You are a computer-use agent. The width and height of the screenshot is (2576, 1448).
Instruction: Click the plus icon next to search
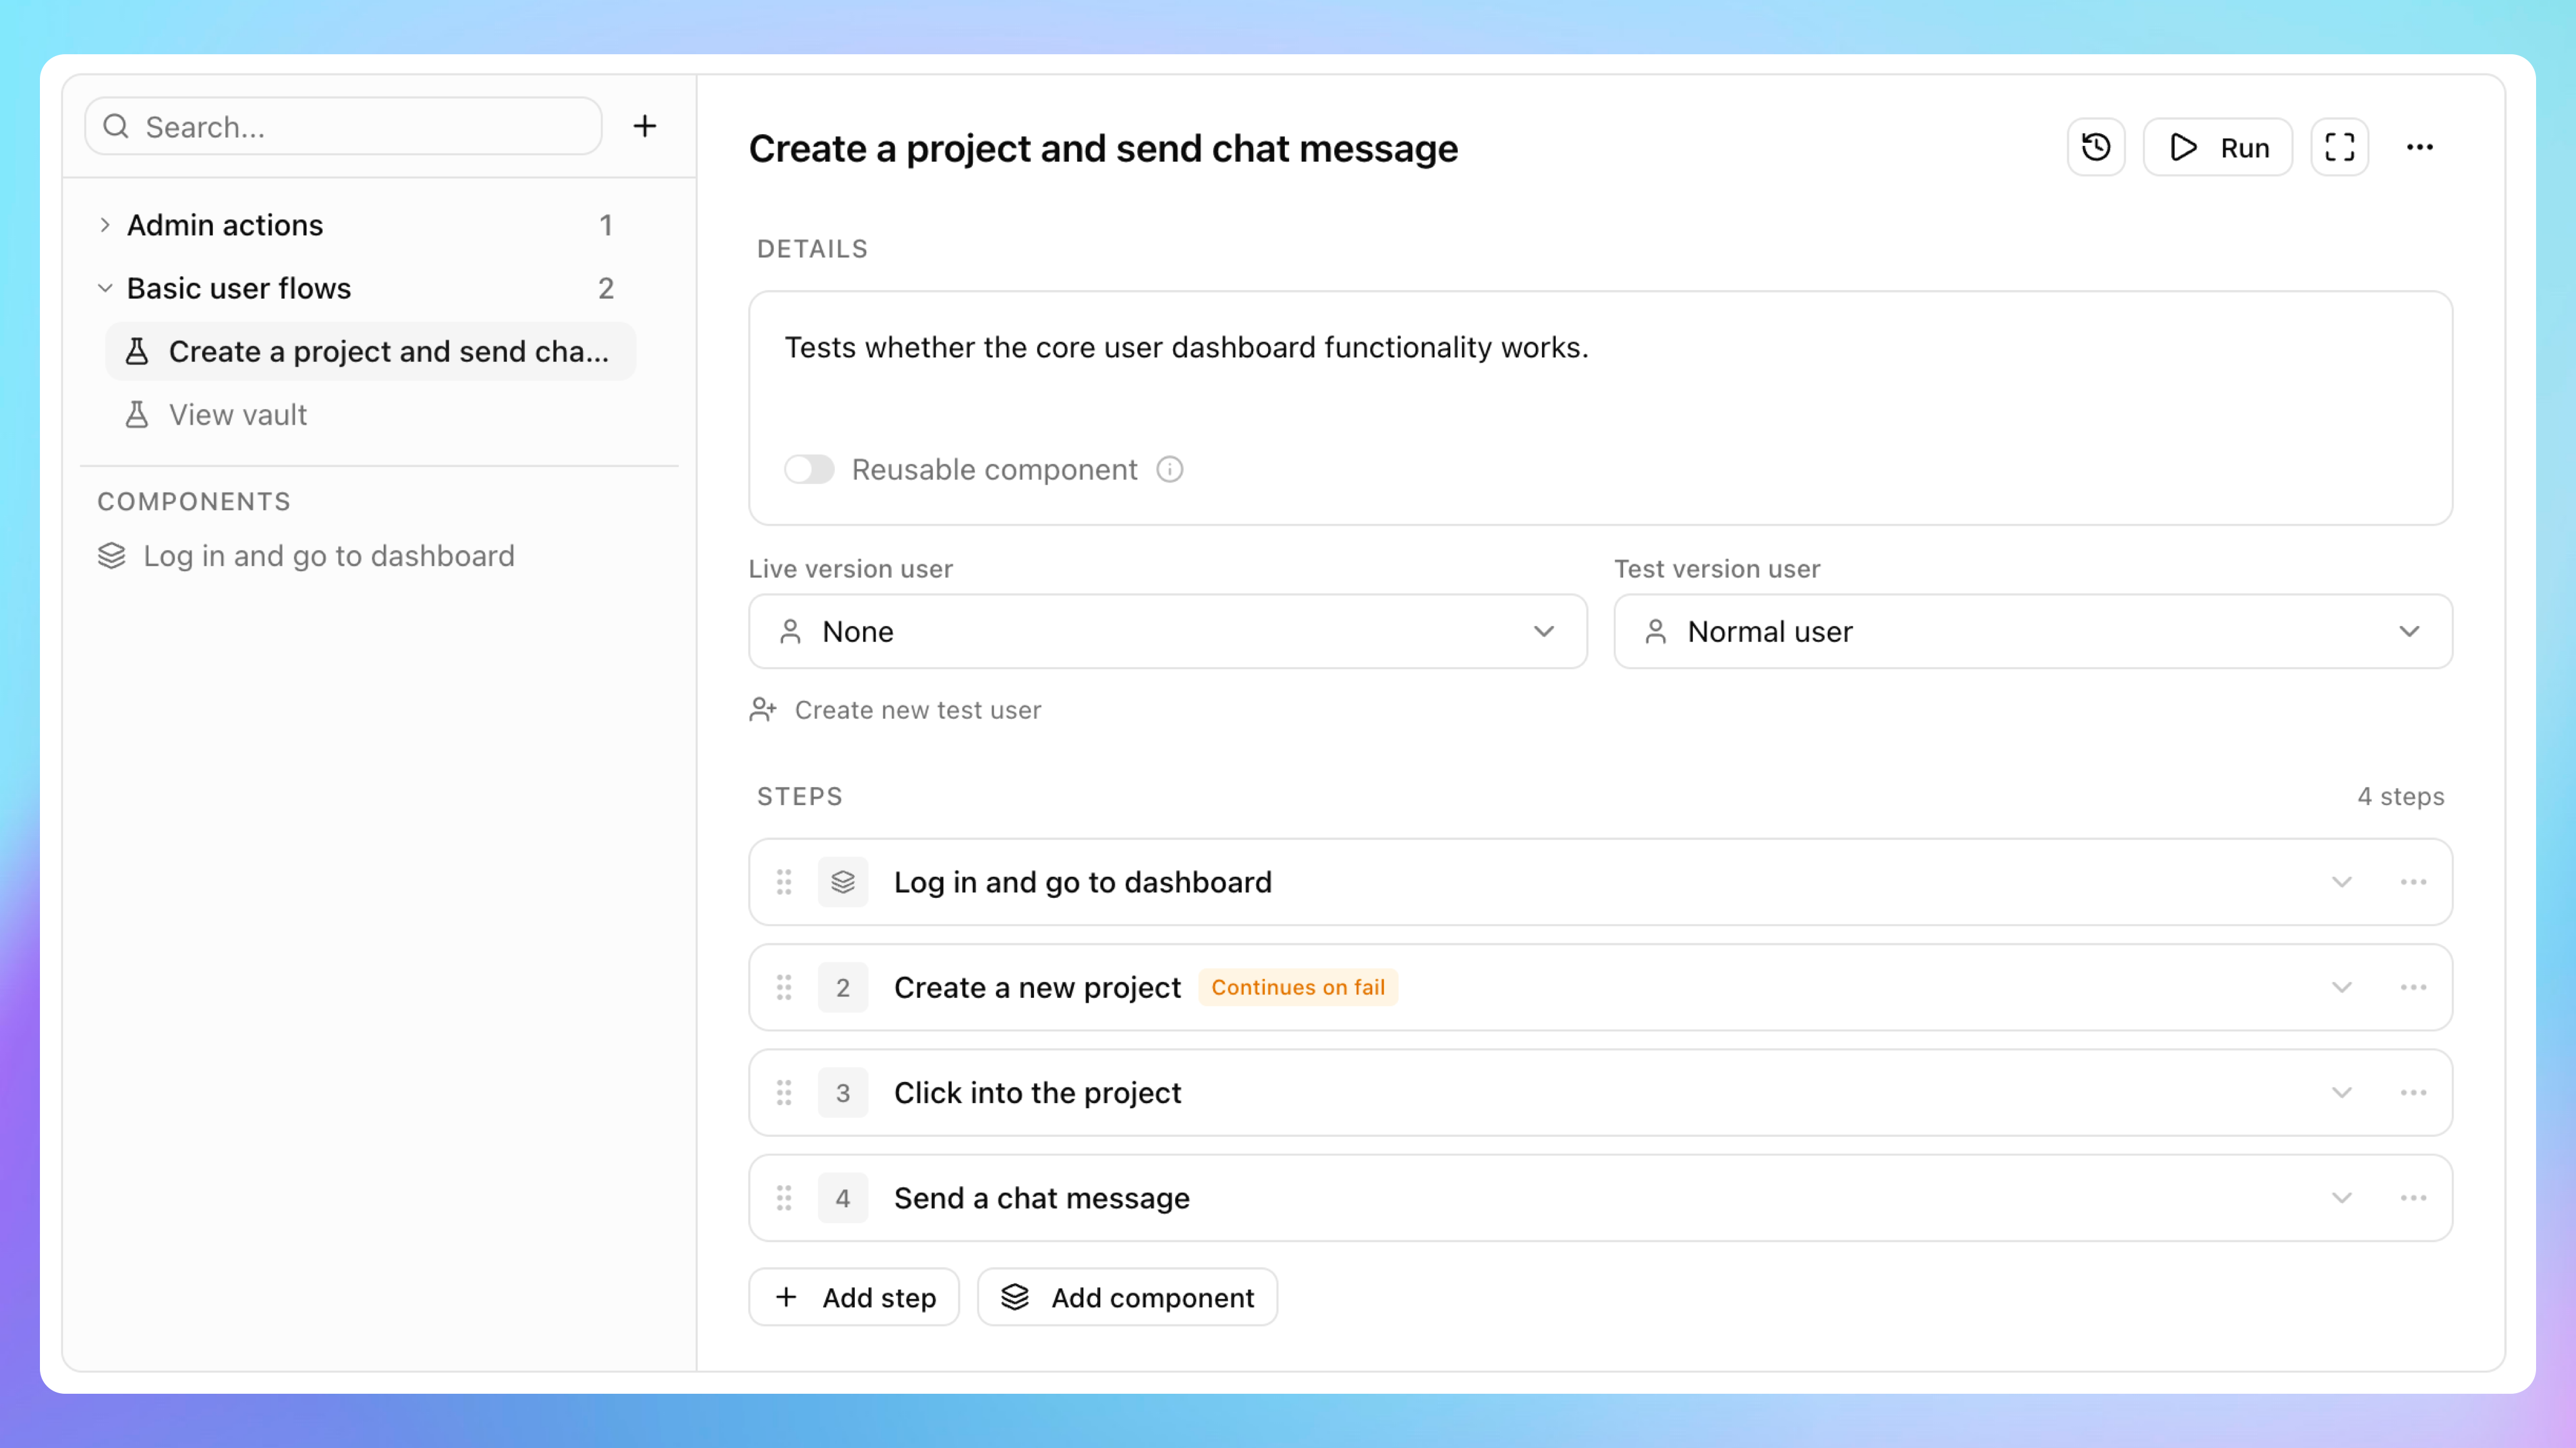(645, 126)
